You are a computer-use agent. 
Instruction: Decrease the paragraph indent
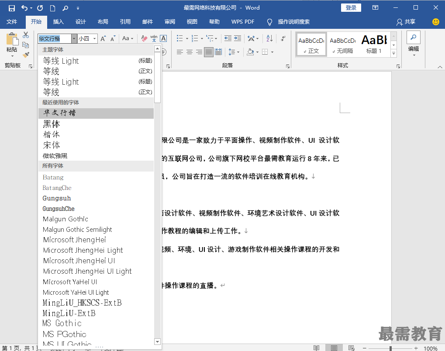click(228, 38)
